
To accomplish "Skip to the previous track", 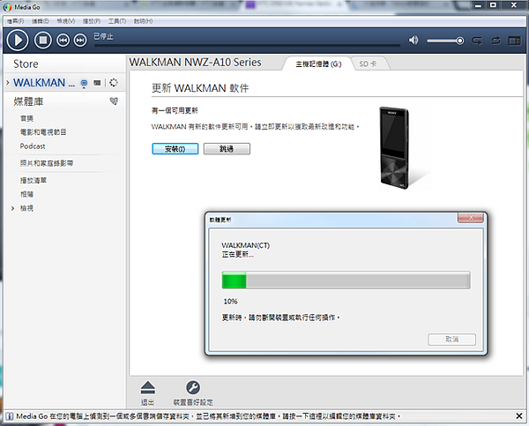I will (63, 41).
